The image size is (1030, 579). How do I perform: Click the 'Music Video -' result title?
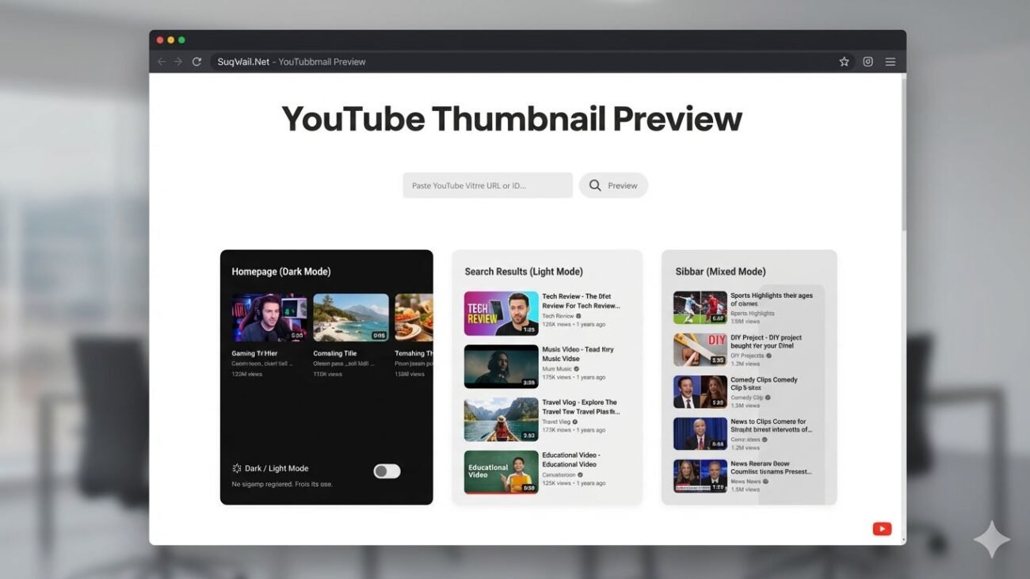(x=578, y=354)
